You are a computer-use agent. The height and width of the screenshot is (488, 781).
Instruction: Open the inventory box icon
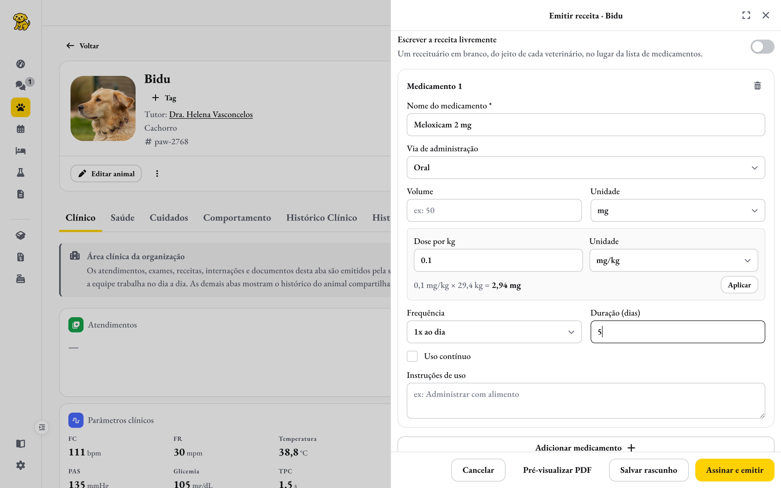click(21, 235)
